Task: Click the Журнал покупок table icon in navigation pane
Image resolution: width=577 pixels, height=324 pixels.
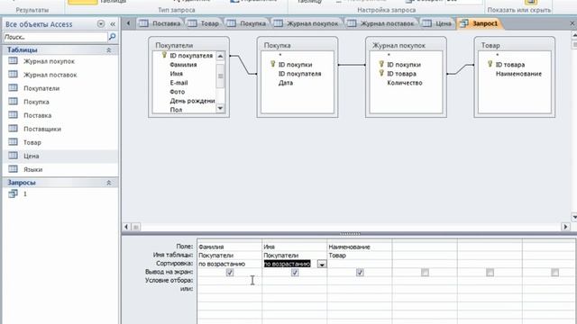Action: (x=13, y=60)
